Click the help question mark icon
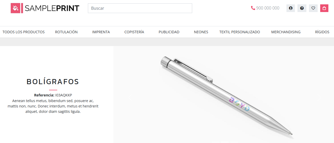The height and width of the screenshot is (143, 334). (x=302, y=8)
